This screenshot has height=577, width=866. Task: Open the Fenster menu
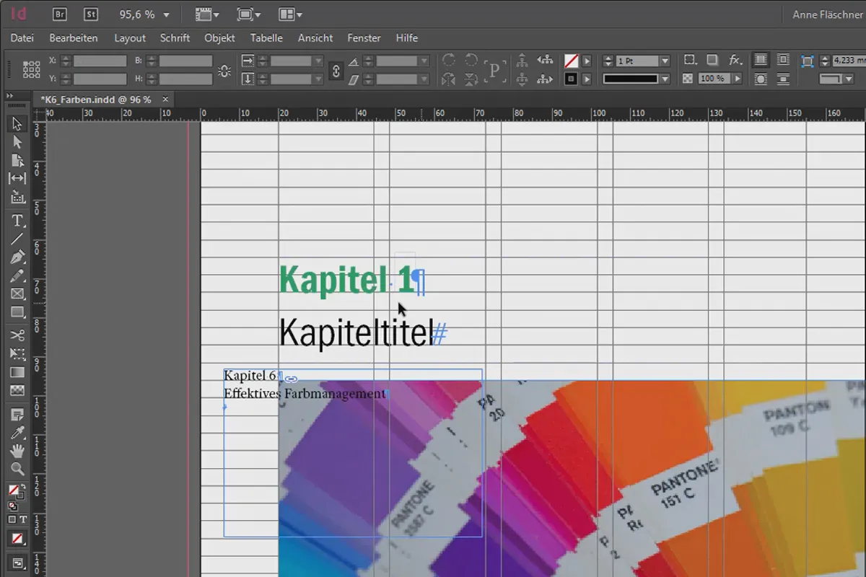(x=364, y=38)
